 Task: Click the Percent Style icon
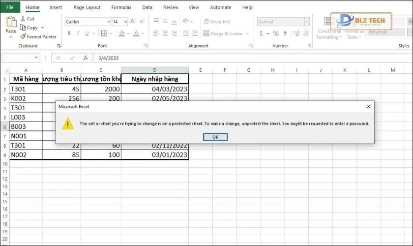[x=276, y=33]
